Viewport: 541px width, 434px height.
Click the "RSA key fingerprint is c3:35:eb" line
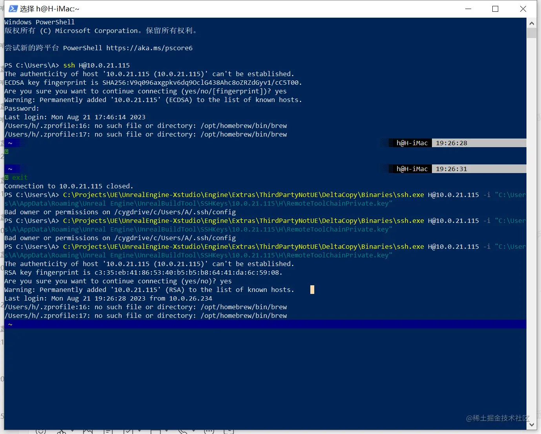(143, 272)
